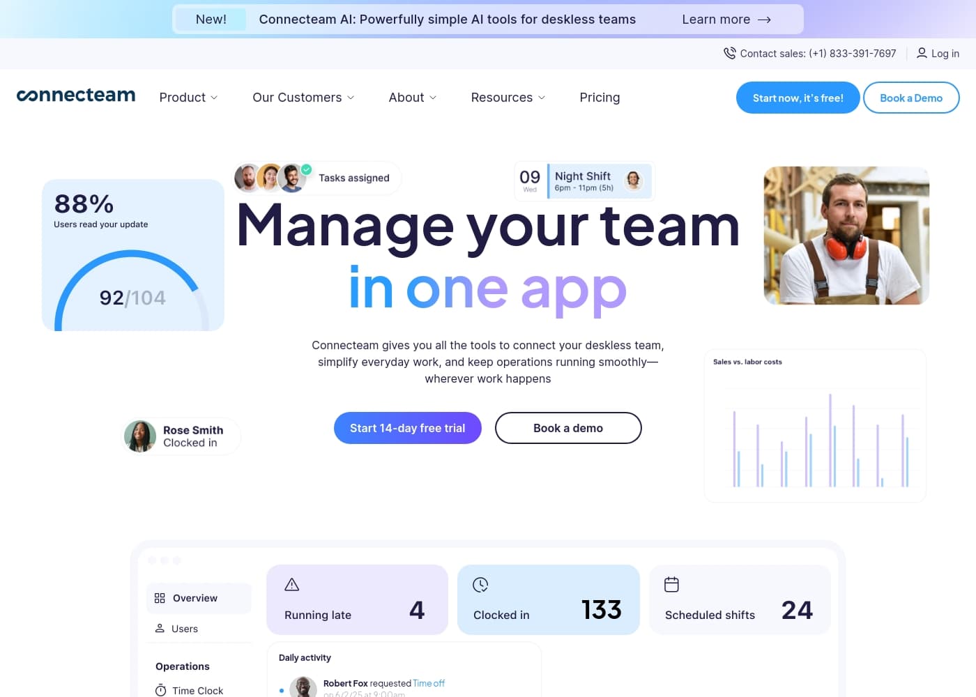Click the Connecteam logo
The width and height of the screenshot is (976, 697).
tap(76, 95)
